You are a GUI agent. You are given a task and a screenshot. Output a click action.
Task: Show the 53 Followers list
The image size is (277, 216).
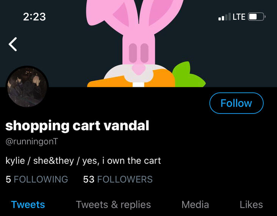[x=118, y=179]
